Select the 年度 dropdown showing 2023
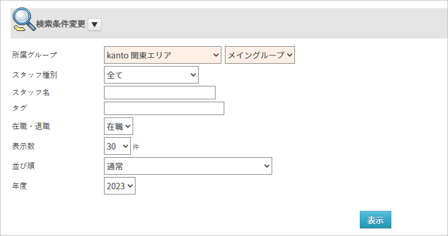Image resolution: width=448 pixels, height=236 pixels. click(120, 186)
